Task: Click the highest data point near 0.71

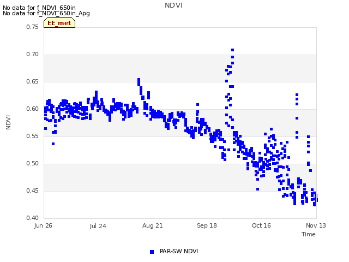Action: click(x=233, y=50)
